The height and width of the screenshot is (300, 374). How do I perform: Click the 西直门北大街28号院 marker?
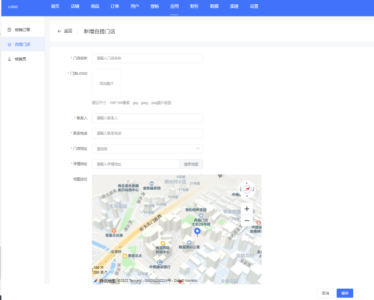(x=201, y=216)
